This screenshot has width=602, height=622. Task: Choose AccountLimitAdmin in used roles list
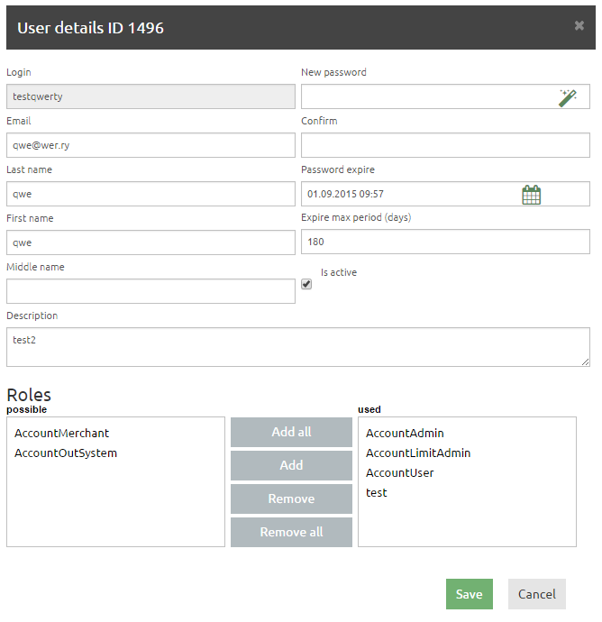click(x=418, y=453)
